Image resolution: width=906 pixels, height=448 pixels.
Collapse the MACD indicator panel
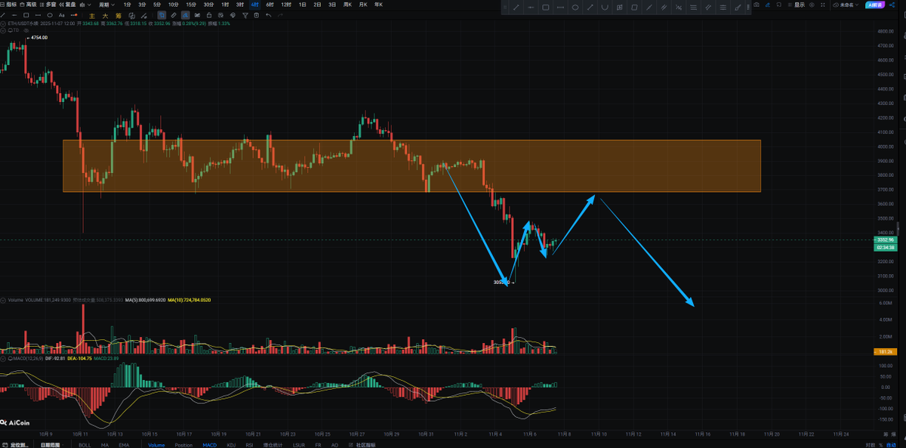(3, 358)
